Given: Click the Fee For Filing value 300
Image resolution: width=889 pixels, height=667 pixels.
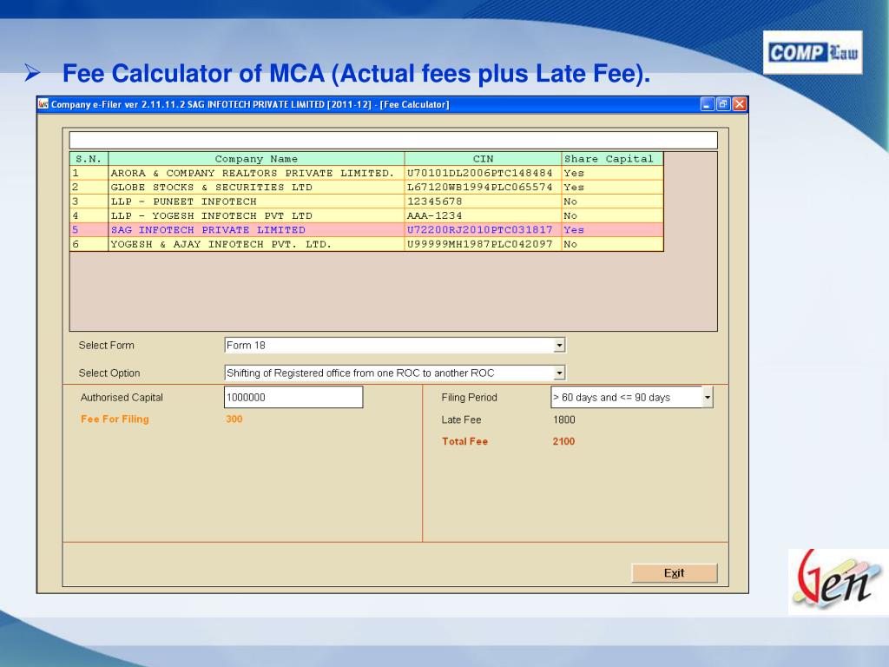Looking at the screenshot, I should [234, 419].
